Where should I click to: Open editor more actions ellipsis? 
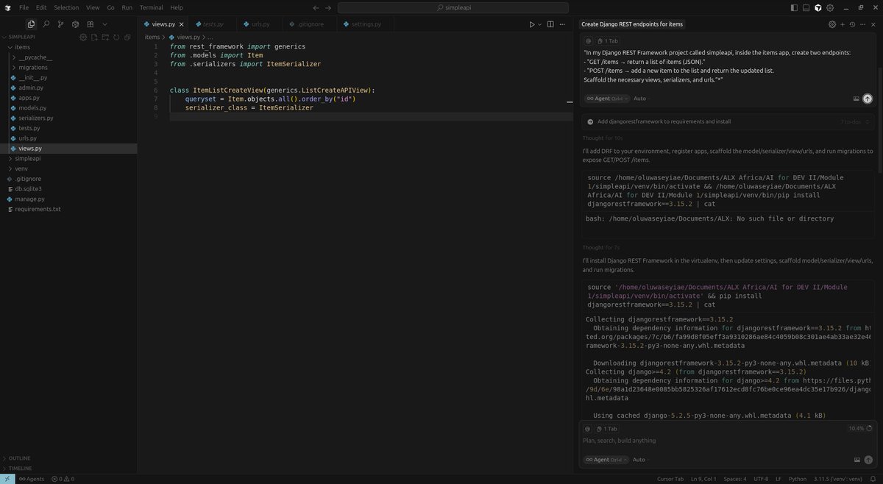click(563, 24)
